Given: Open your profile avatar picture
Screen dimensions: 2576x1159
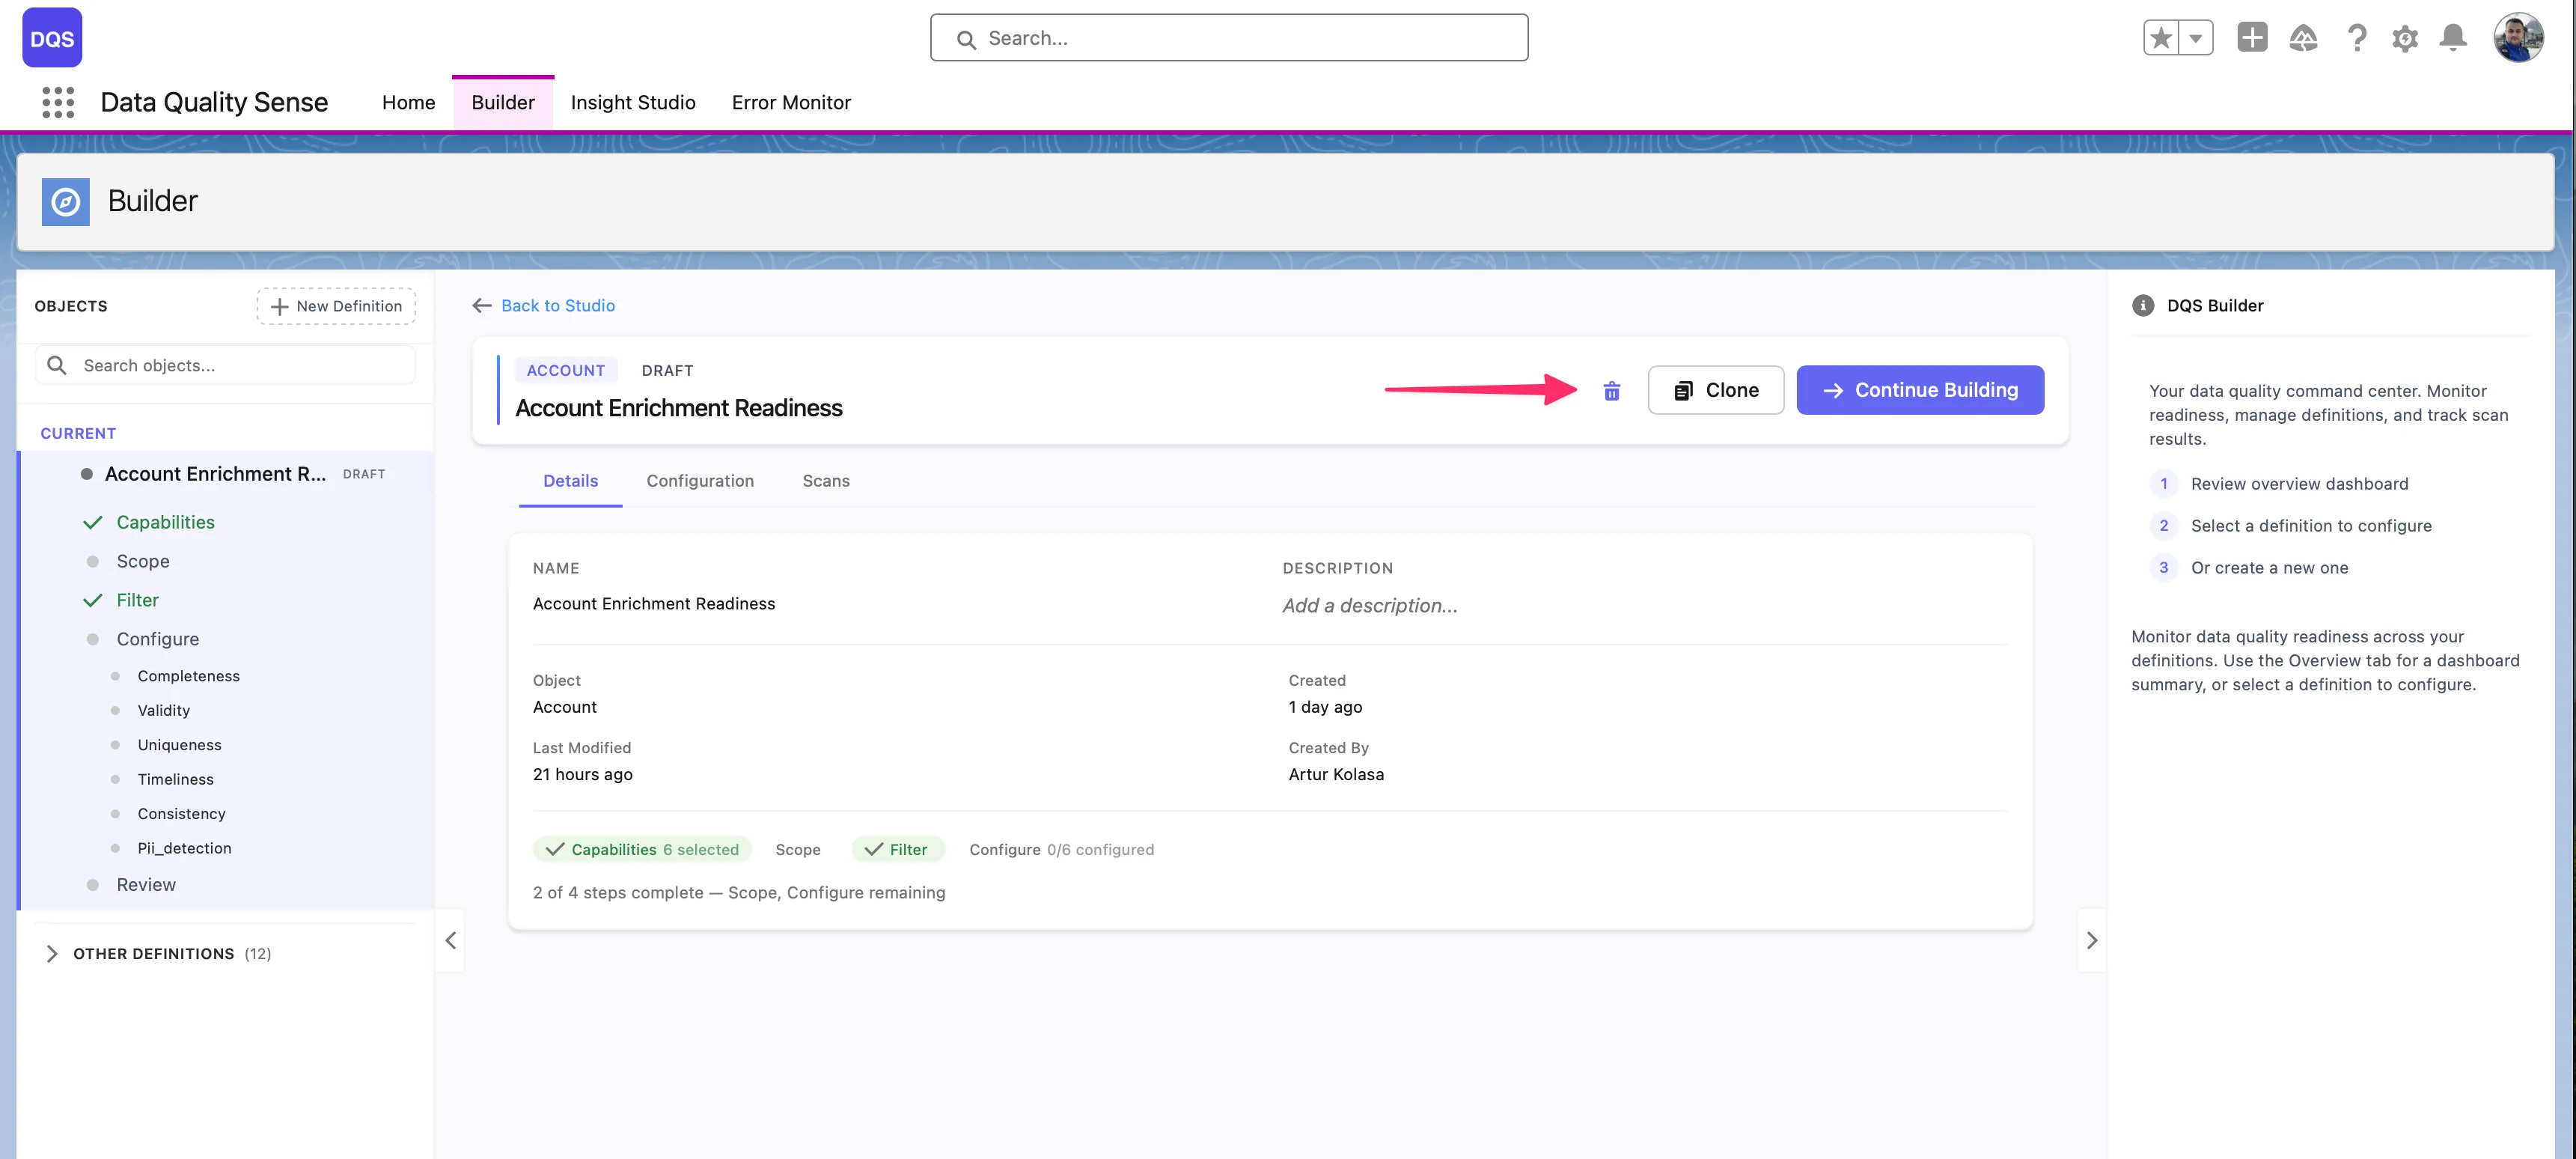Looking at the screenshot, I should [2520, 37].
